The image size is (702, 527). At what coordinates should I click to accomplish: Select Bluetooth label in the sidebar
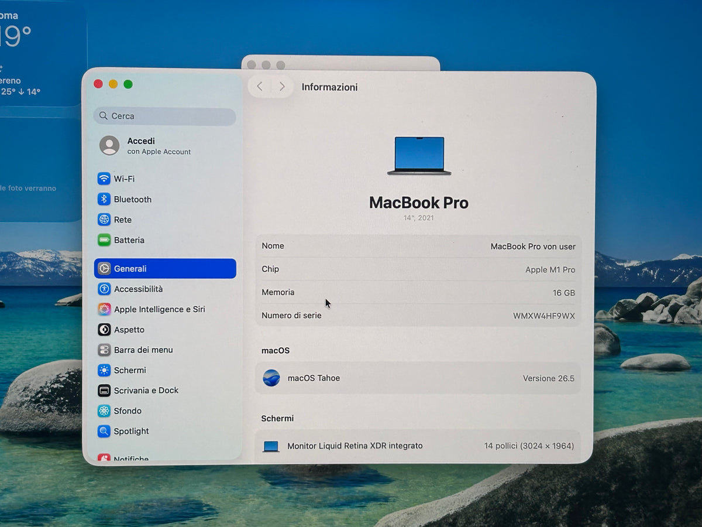(133, 199)
